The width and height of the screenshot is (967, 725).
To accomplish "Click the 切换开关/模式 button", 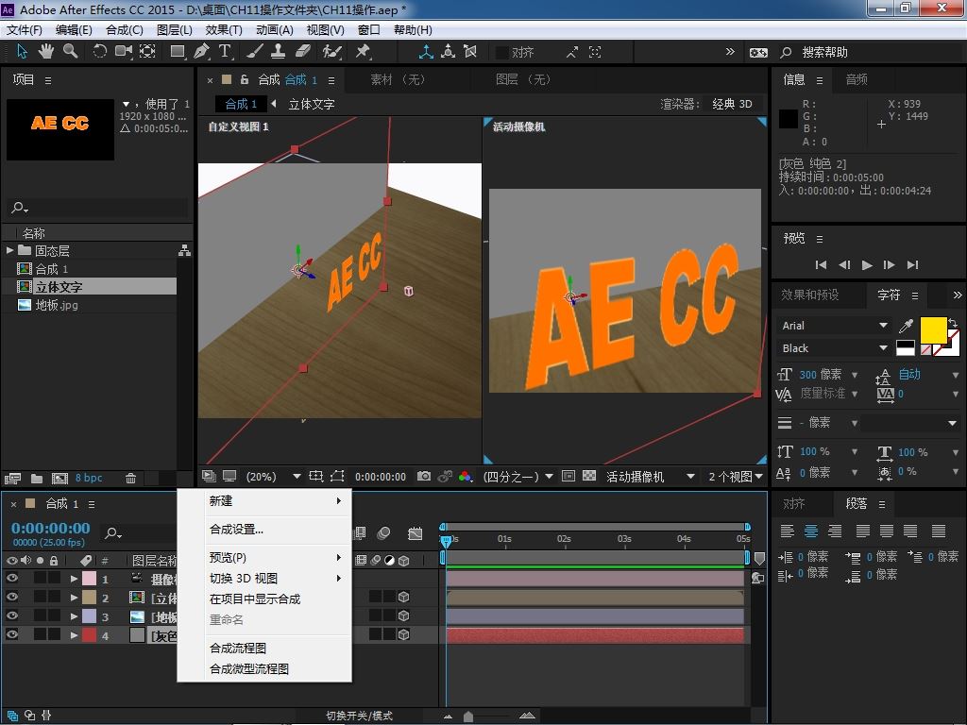I will 359,716.
